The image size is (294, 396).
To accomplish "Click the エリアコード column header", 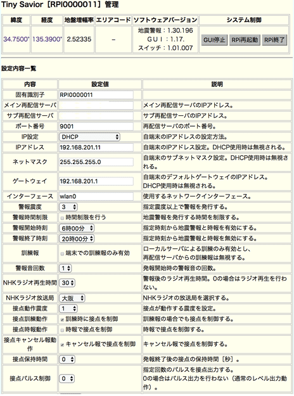I will tap(113, 20).
